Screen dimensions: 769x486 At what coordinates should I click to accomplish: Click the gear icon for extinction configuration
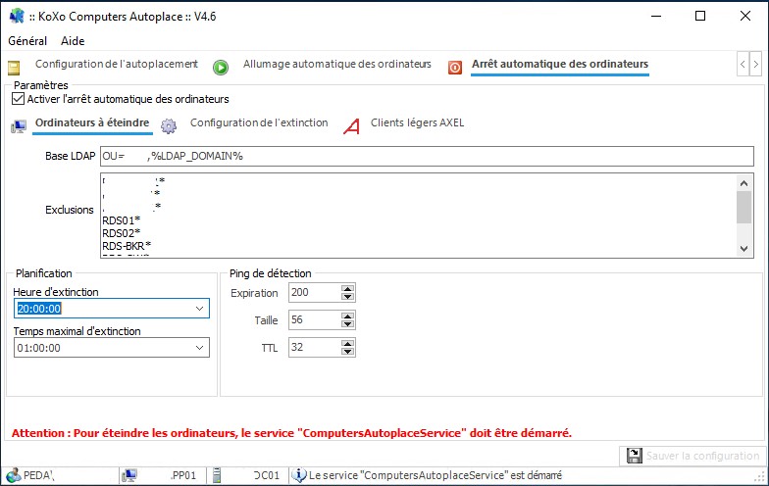(169, 125)
